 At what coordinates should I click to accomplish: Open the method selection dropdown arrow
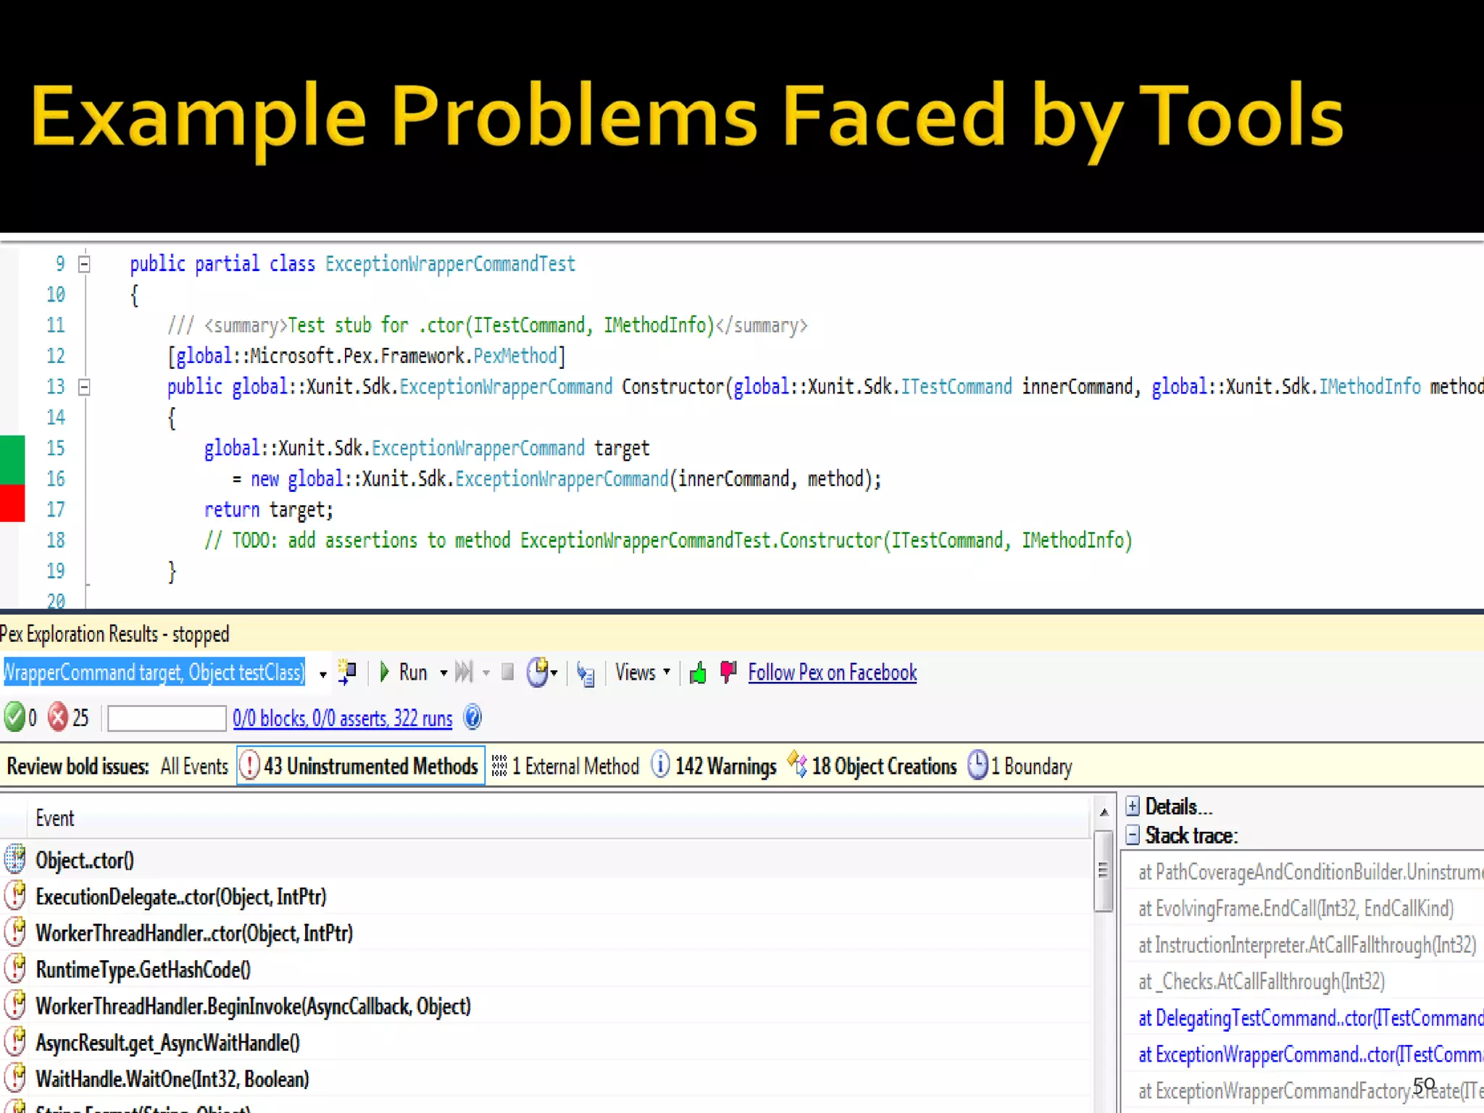[x=322, y=675]
